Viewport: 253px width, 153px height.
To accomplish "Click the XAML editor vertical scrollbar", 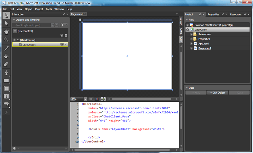I will 181,117.
